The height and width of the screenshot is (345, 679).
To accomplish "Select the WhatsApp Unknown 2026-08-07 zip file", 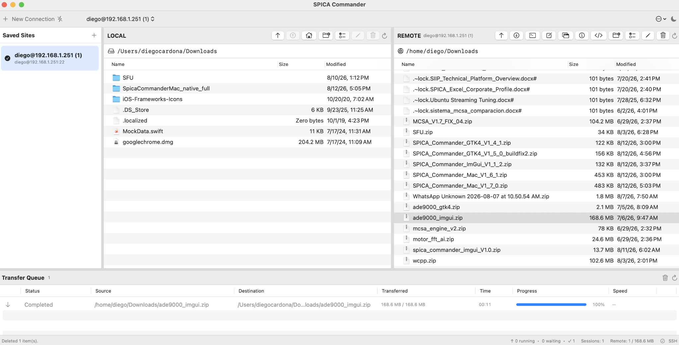I will pyautogui.click(x=536, y=196).
